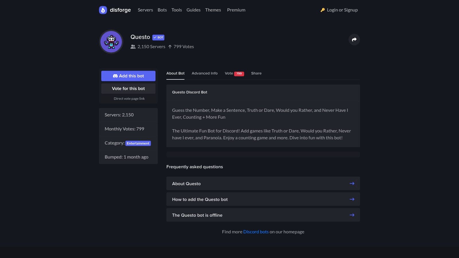Click the arrow on the Questo bot offline FAQ
The width and height of the screenshot is (459, 258).
352,215
